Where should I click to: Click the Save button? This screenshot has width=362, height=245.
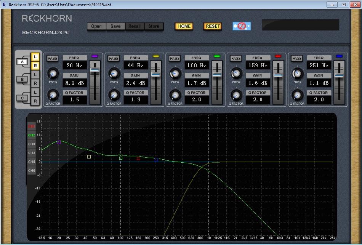115,26
